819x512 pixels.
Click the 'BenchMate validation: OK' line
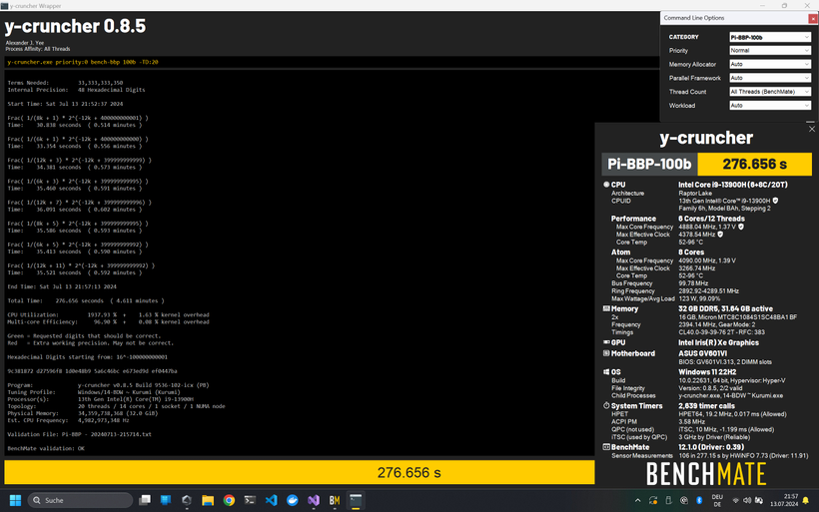[46, 448]
